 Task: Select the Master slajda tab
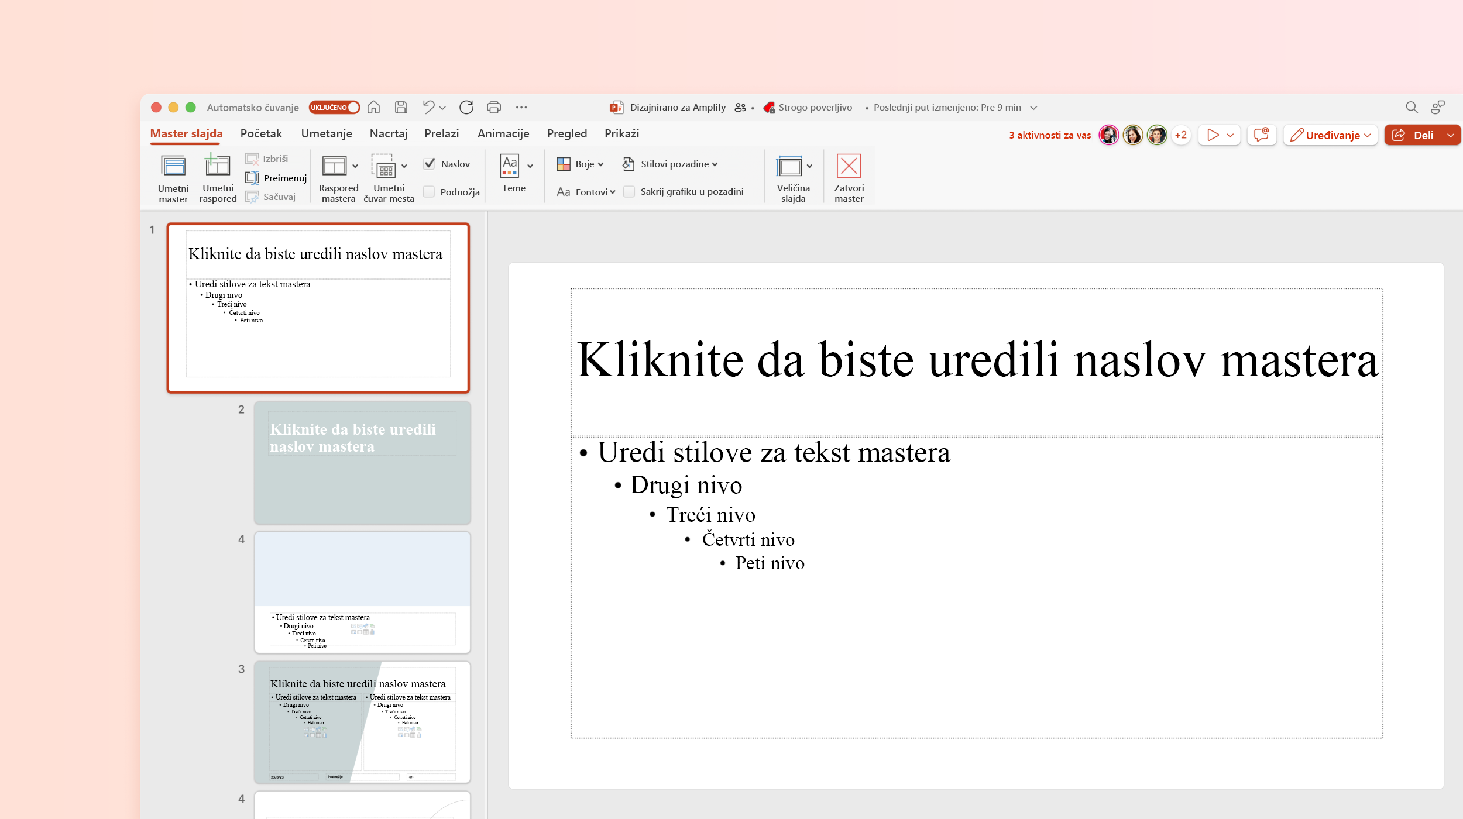pos(186,133)
